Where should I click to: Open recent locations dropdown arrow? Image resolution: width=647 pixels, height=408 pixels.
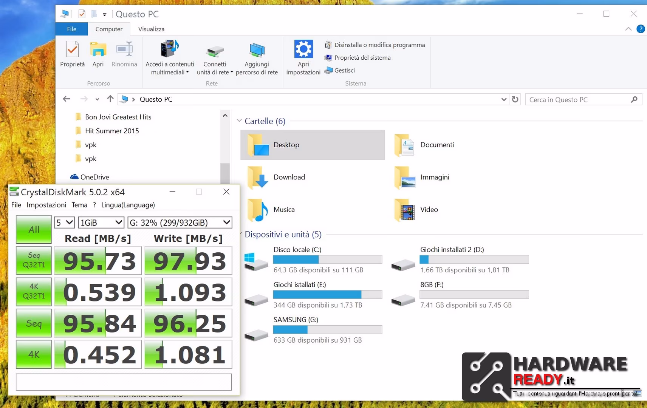pyautogui.click(x=97, y=99)
